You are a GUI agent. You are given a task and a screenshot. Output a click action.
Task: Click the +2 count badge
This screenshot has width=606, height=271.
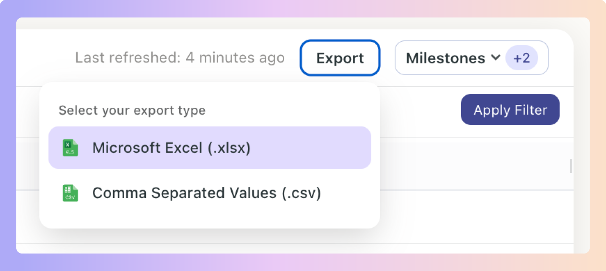(x=522, y=58)
